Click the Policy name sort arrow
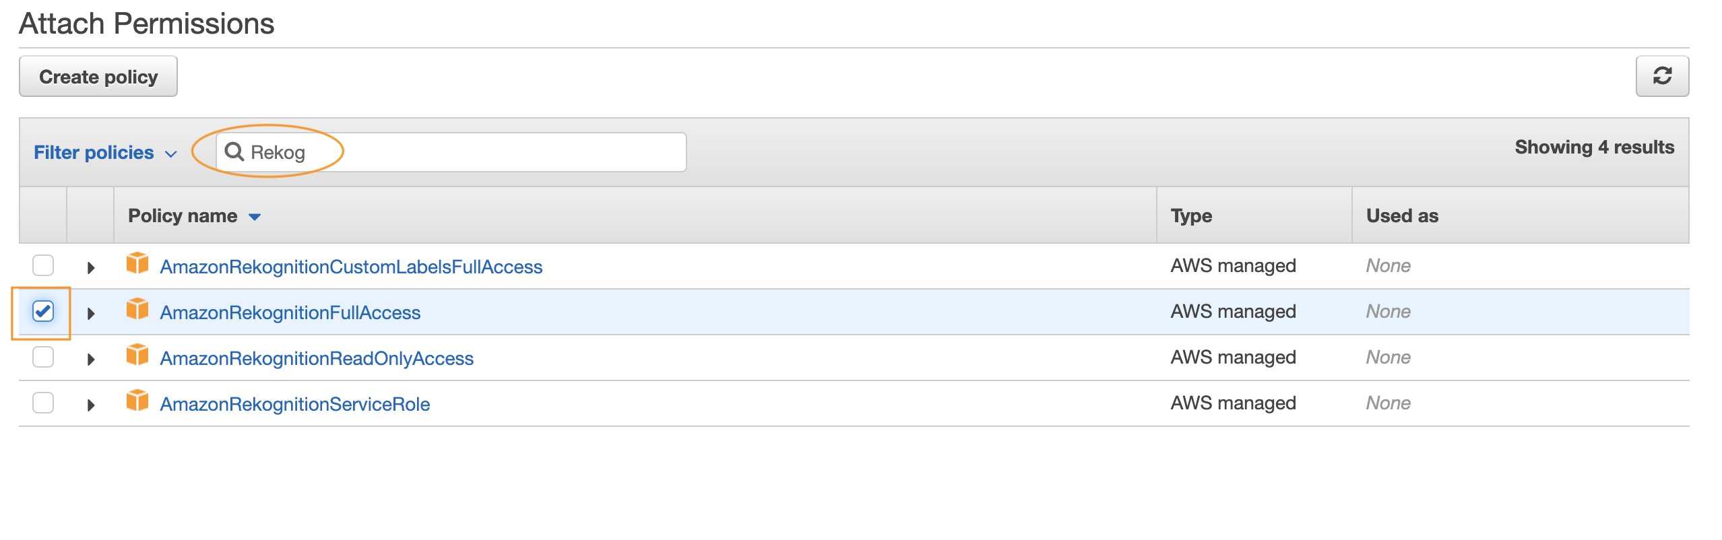Viewport: 1722px width, 540px height. point(255,217)
